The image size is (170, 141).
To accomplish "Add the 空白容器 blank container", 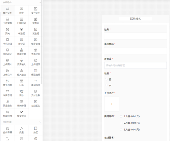I will 7,130.
